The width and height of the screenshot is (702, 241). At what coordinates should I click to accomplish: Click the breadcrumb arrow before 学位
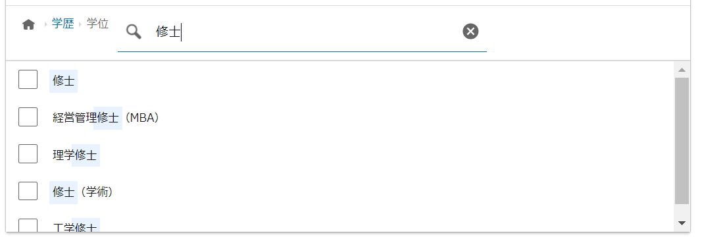pyautogui.click(x=80, y=24)
